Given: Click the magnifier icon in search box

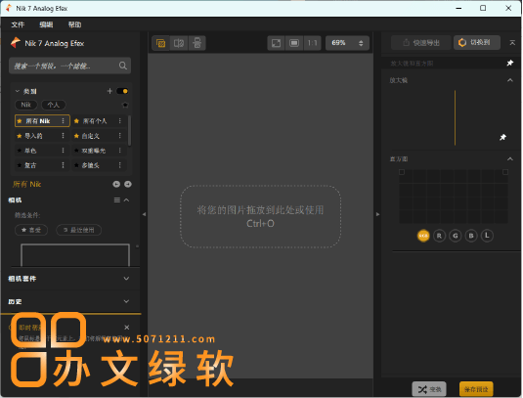Looking at the screenshot, I should (x=123, y=66).
